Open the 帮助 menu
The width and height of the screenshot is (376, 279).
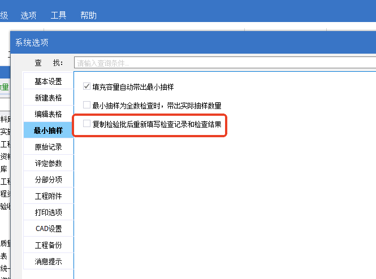[x=88, y=15]
